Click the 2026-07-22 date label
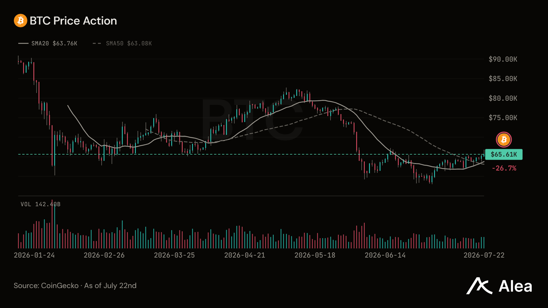This screenshot has width=548, height=308. coord(484,255)
